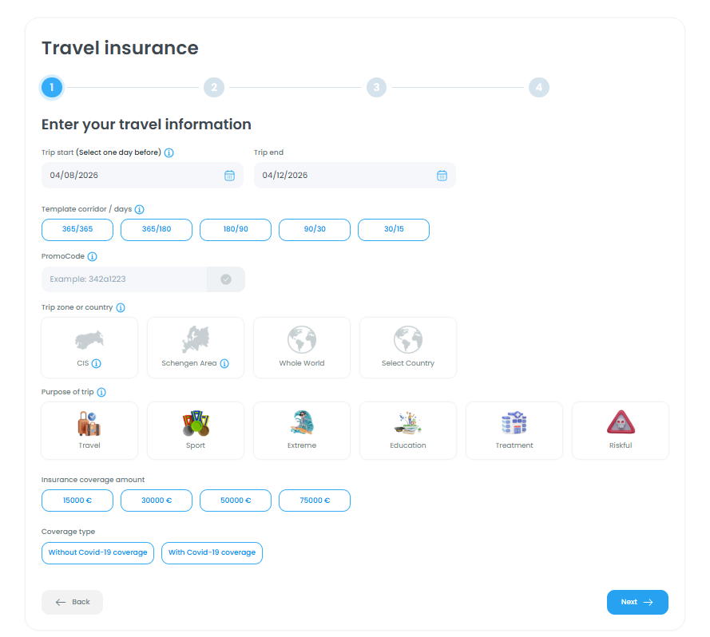Enable With Covid-19 coverage option
Image resolution: width=710 pixels, height=637 pixels.
pos(212,552)
